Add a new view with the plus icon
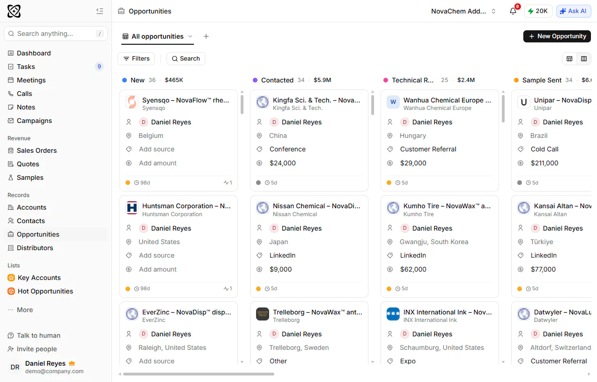This screenshot has height=382, width=597. (x=206, y=36)
